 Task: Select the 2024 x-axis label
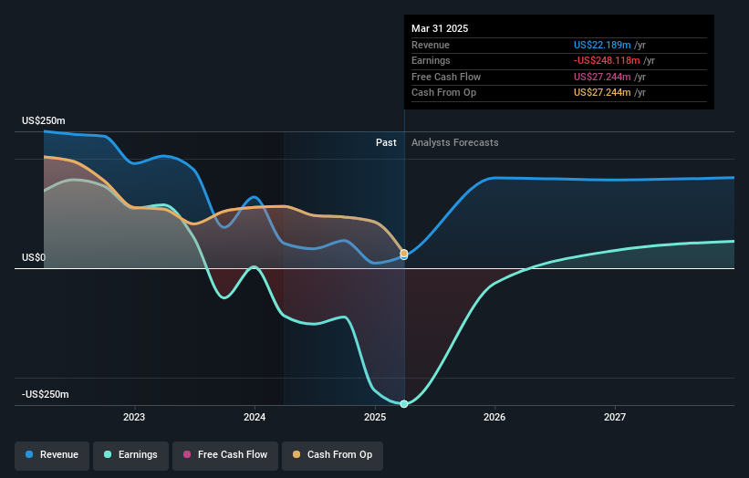pyautogui.click(x=255, y=417)
